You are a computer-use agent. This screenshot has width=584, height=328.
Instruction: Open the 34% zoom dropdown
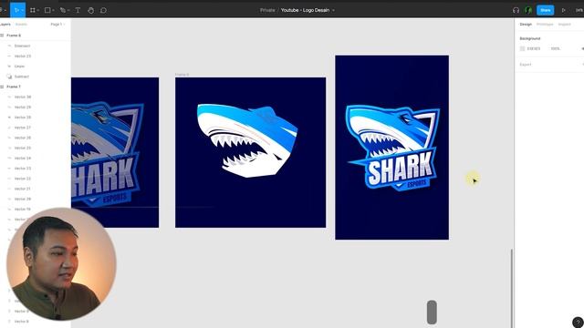click(x=579, y=10)
